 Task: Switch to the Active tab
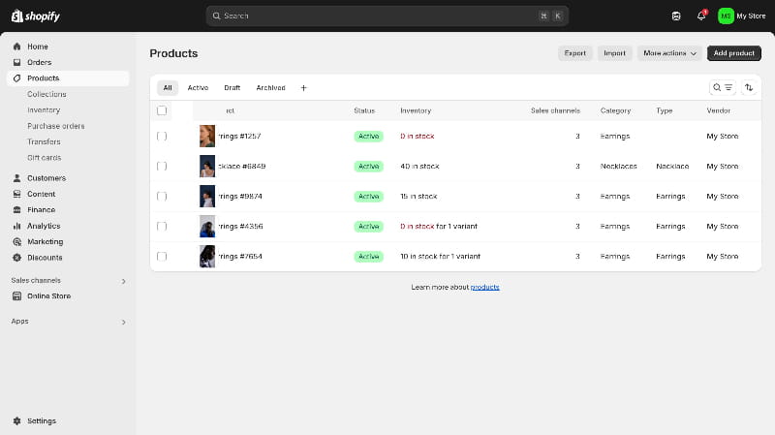pyautogui.click(x=198, y=87)
